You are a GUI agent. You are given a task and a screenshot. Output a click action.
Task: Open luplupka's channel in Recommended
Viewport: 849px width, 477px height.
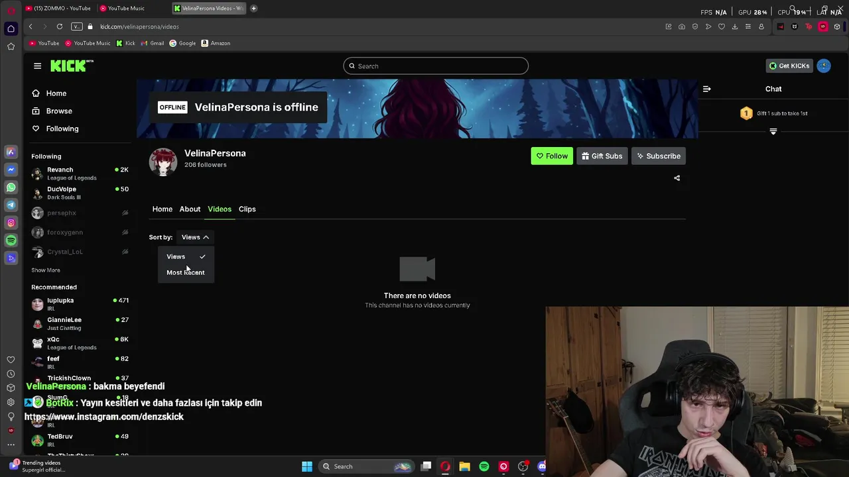tap(80, 304)
